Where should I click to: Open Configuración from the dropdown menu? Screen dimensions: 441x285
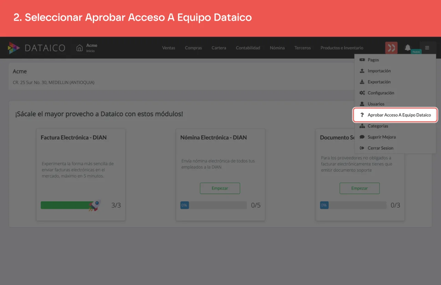point(395,93)
